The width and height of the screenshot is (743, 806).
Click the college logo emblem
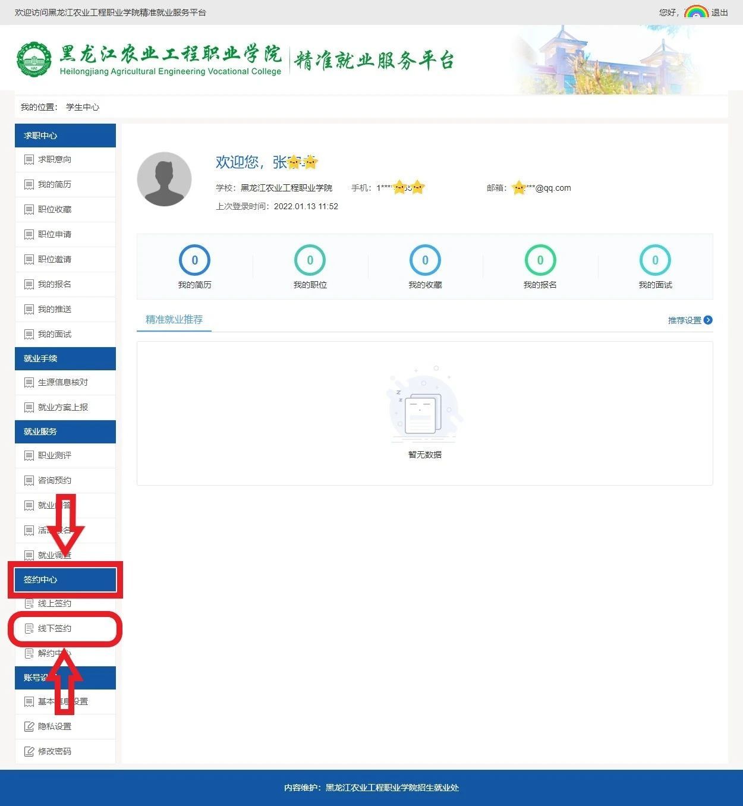pyautogui.click(x=34, y=59)
